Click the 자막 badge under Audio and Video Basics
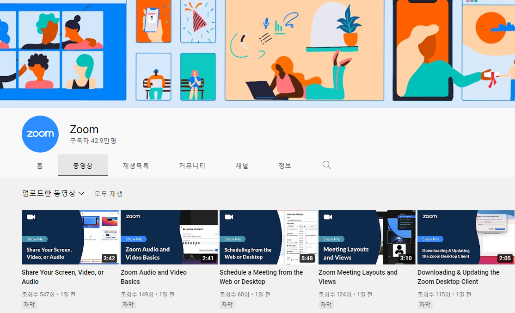This screenshot has height=313, width=515. (x=128, y=305)
